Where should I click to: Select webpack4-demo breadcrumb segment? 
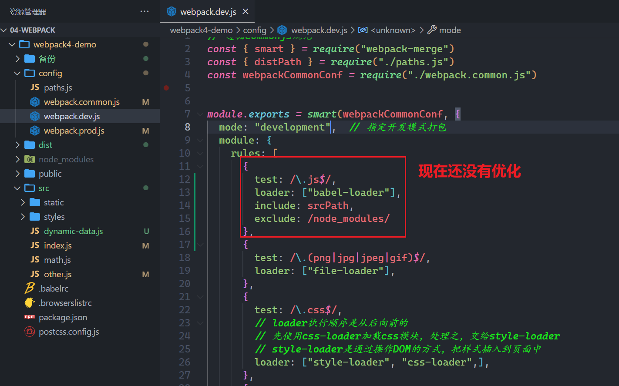(201, 30)
